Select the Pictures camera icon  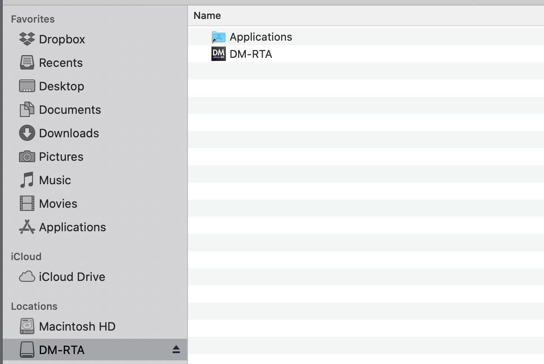27,156
